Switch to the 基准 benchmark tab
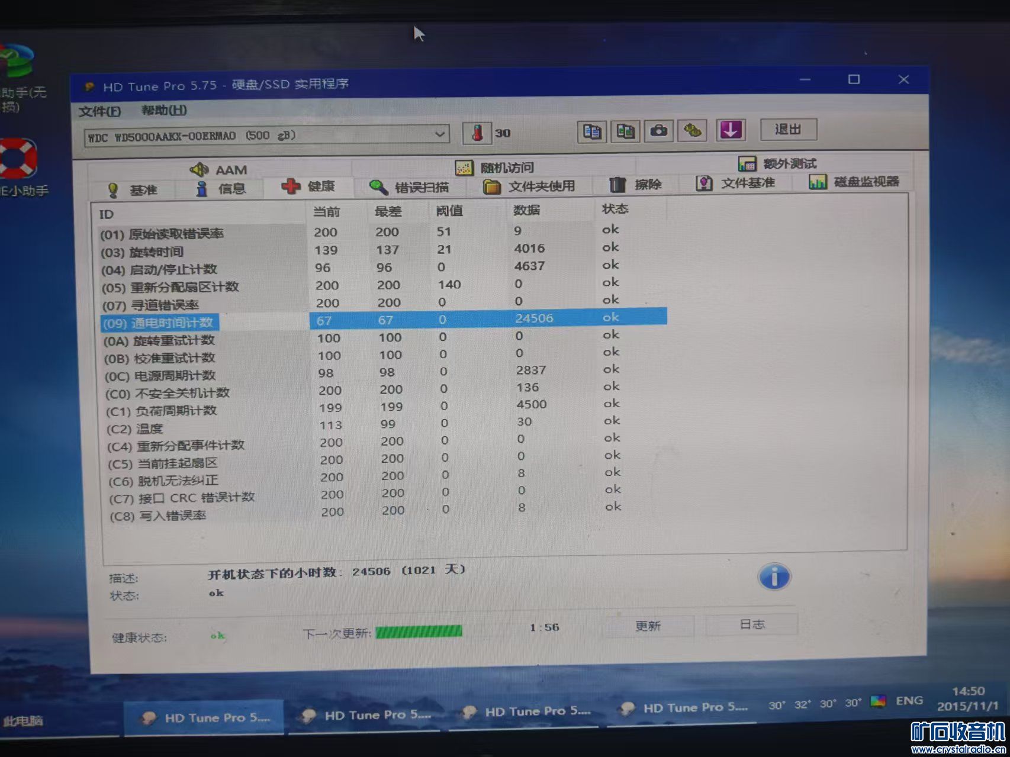The height and width of the screenshot is (757, 1010). (133, 190)
